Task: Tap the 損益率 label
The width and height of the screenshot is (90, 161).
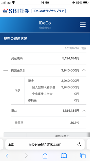Action: click(x=19, y=123)
